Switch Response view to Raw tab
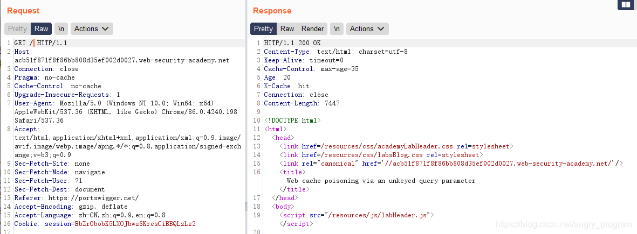This screenshot has width=637, height=234. pyautogui.click(x=287, y=29)
